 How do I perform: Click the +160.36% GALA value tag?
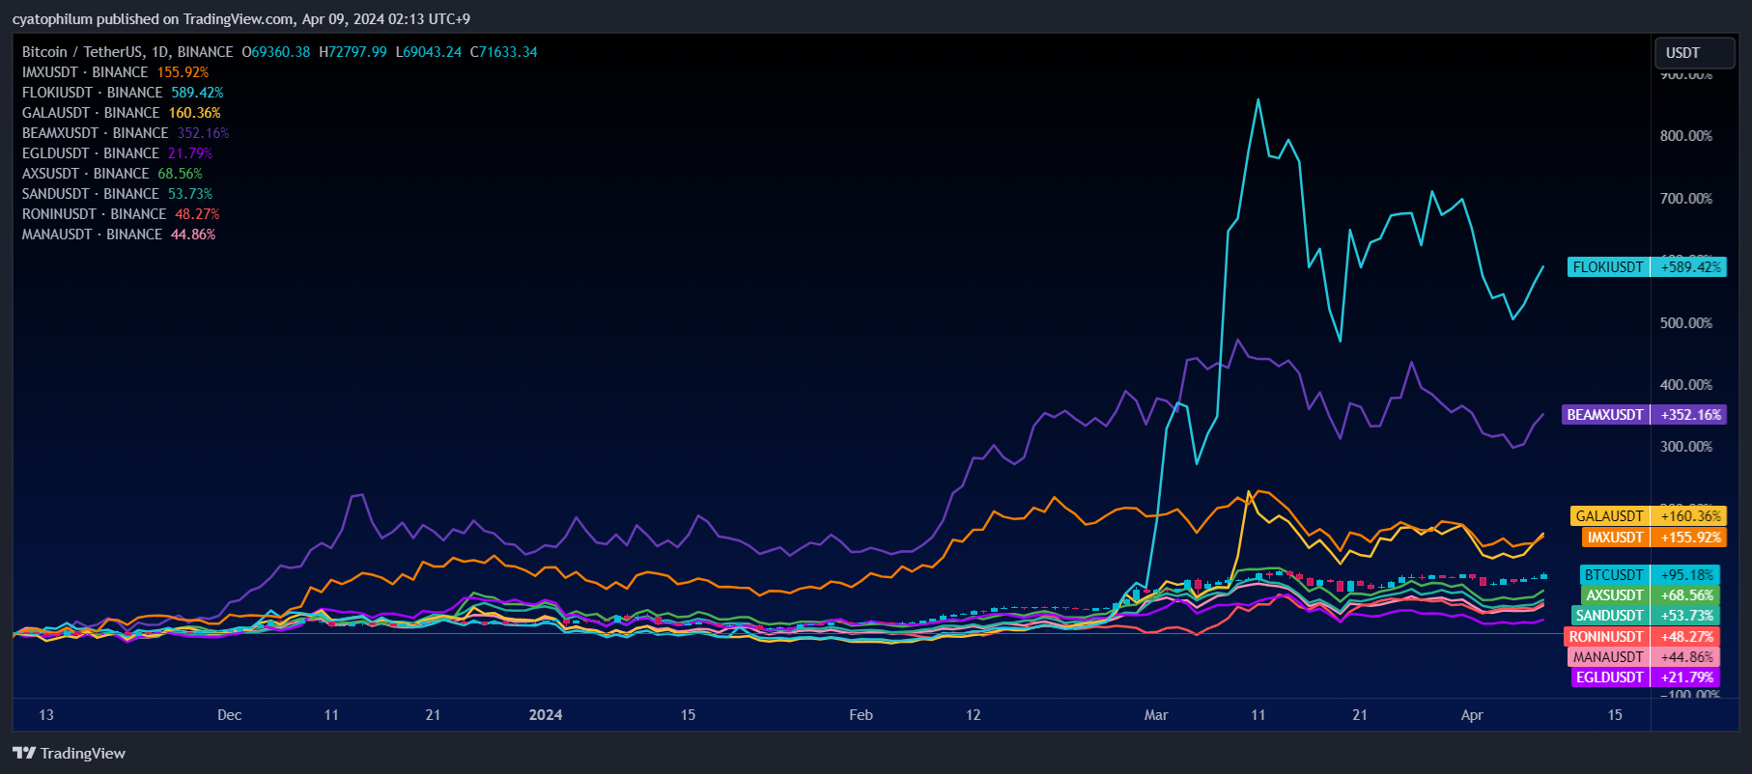pyautogui.click(x=1690, y=516)
